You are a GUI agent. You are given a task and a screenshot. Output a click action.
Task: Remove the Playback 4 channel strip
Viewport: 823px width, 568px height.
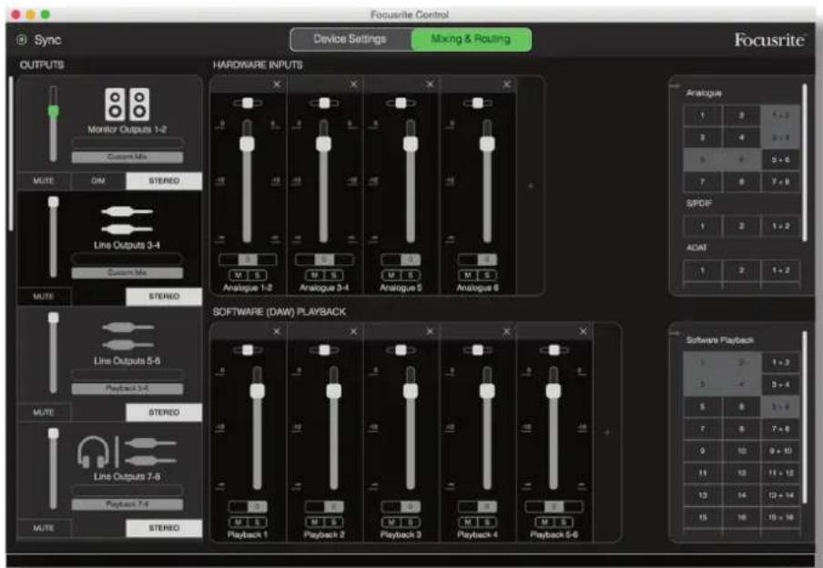506,331
